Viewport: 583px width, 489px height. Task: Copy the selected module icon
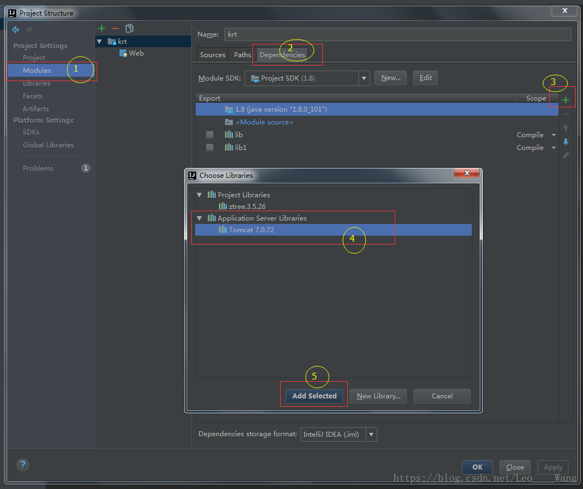(x=129, y=28)
